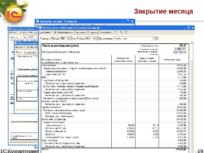Click the 'Количество списанного сырья' column header
Screen dimensions: 204x153
[123, 59]
